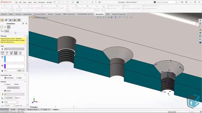This screenshot has width=202, height=113.
Task: Open the PropertyManager tab icon
Action: point(6,20)
